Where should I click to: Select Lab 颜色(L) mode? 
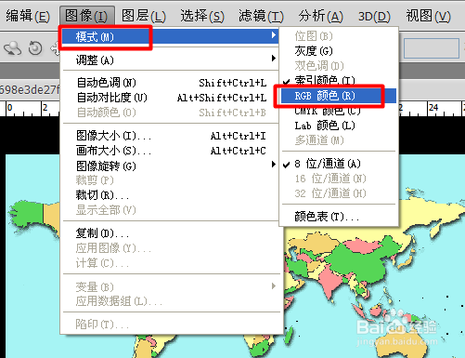click(x=339, y=126)
